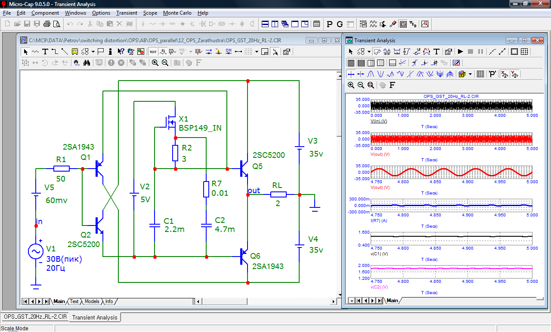Toggle node numbers display button

[x=173, y=52]
